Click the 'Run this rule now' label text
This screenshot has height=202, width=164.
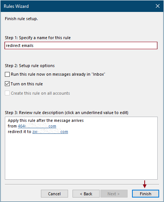pos(58,74)
